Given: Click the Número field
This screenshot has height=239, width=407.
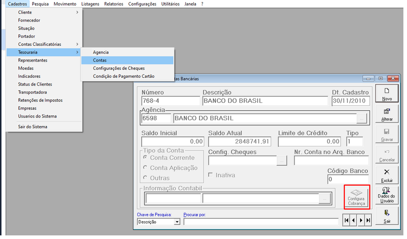Looking at the screenshot, I should pyautogui.click(x=170, y=101).
